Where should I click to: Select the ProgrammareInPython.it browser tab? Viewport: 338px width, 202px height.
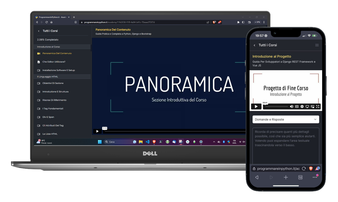(52, 17)
